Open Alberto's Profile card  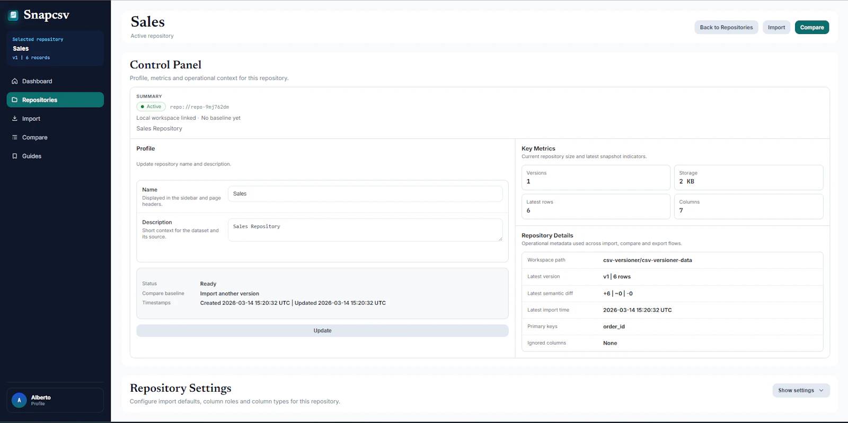[x=55, y=400]
